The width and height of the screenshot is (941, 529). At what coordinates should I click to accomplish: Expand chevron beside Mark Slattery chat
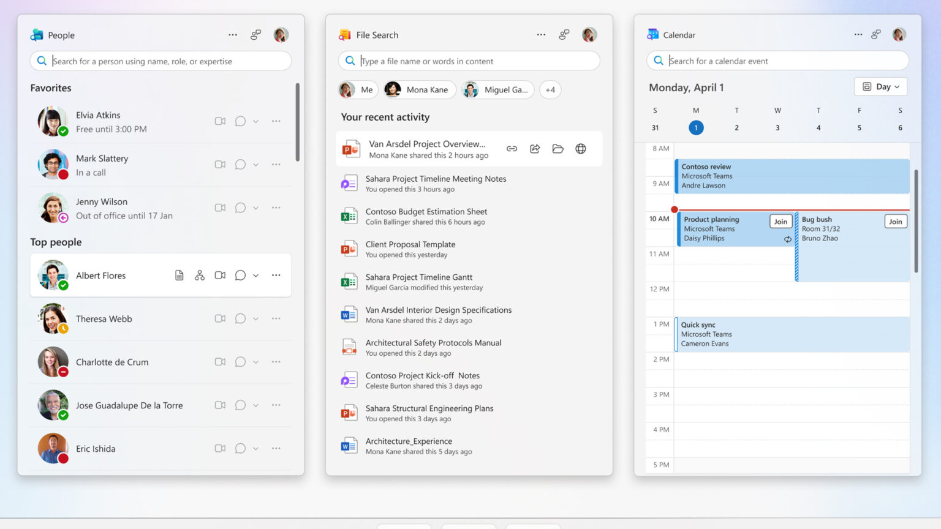click(x=255, y=165)
